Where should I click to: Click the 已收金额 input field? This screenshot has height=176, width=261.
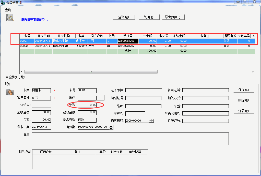(x=87, y=113)
